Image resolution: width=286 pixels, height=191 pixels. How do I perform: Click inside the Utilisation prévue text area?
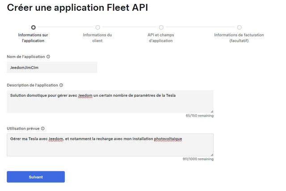110,145
